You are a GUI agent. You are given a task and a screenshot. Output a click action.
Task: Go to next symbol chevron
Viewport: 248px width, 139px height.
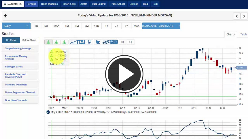coord(244,16)
